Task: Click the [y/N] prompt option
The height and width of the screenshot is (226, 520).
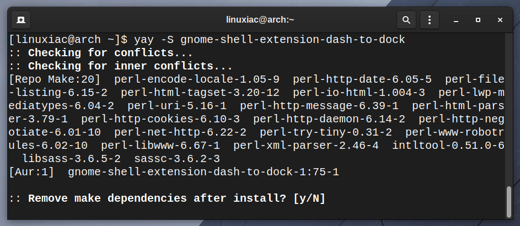Action: (x=309, y=198)
